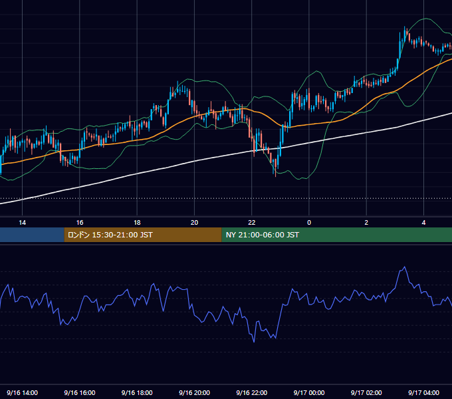Click the 16 hour label on price chart axis

pyautogui.click(x=80, y=223)
